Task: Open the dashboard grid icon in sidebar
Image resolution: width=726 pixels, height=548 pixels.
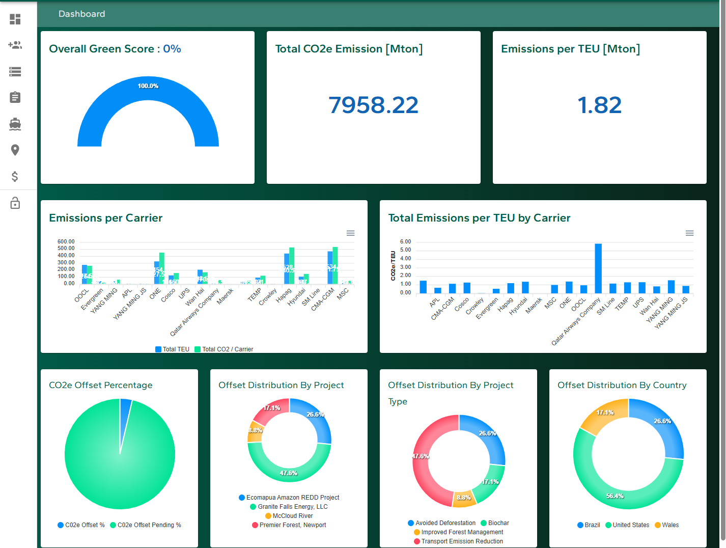Action: coord(15,19)
